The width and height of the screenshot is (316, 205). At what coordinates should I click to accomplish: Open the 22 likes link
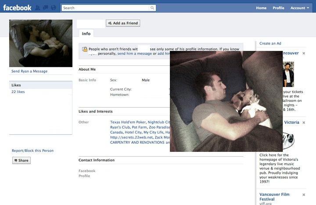[18, 92]
